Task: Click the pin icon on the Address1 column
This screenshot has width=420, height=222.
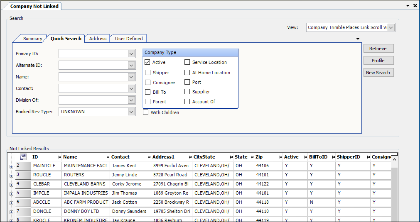Action: 189,157
